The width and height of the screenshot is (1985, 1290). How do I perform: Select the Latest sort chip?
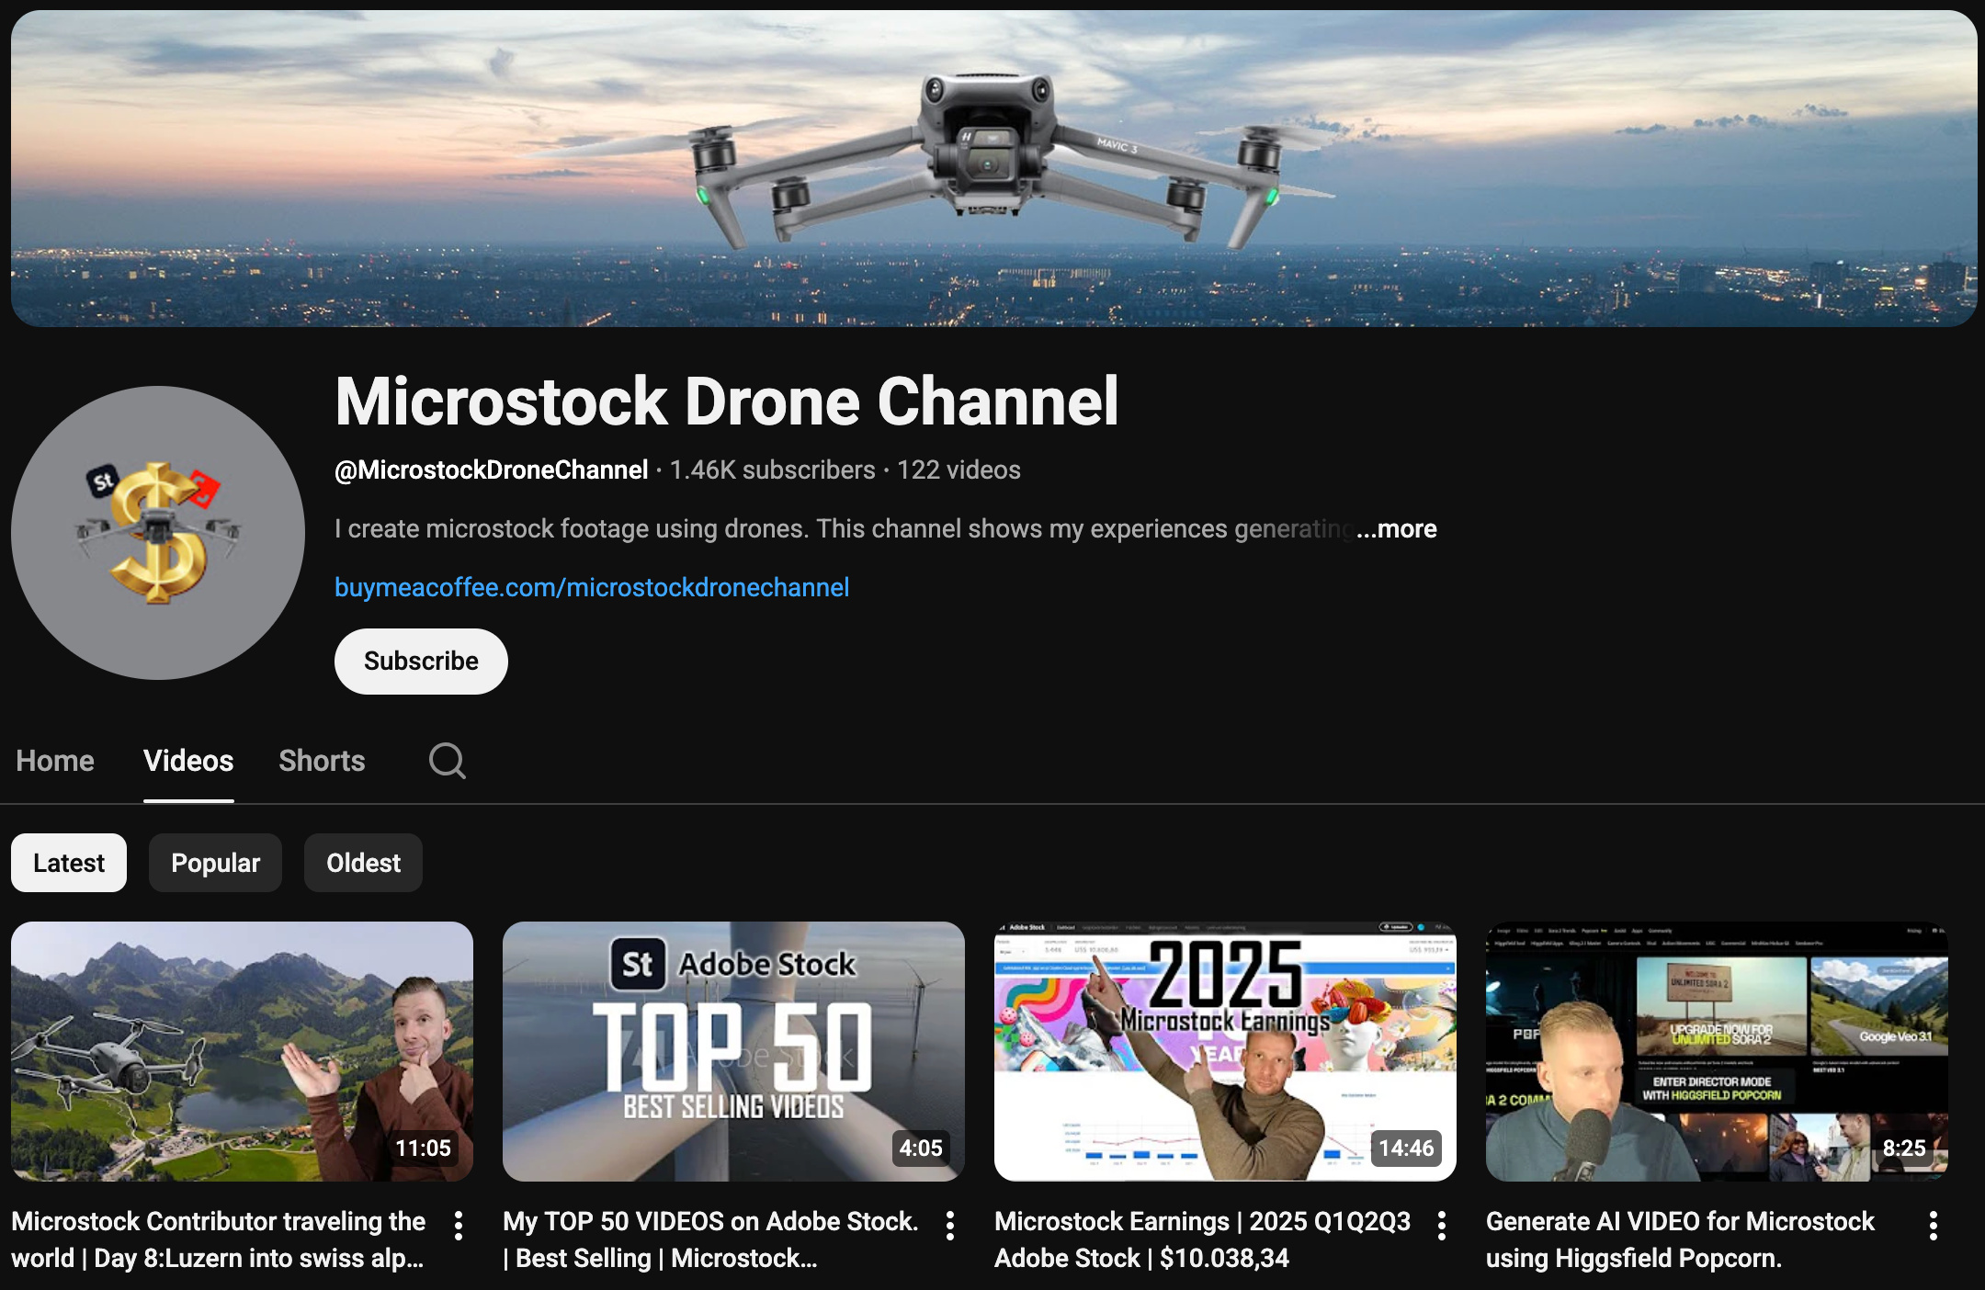69,863
